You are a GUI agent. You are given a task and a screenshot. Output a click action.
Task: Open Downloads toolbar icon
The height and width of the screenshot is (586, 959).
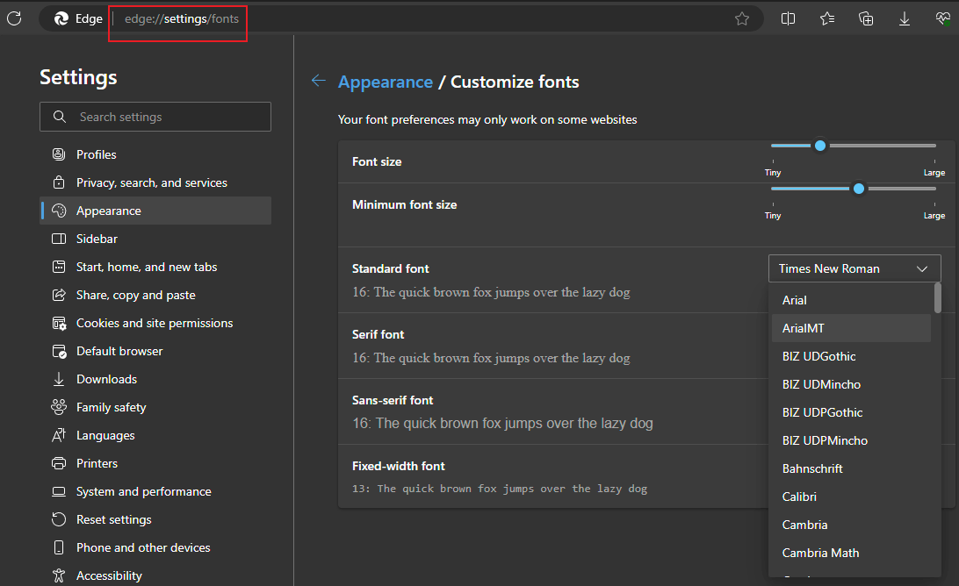click(x=905, y=19)
